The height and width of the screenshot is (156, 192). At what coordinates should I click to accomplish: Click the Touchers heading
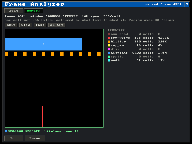coord(116,30)
